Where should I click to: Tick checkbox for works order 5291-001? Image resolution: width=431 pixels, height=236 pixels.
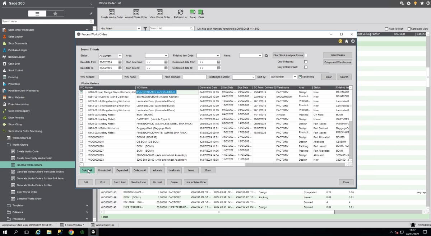81,97
